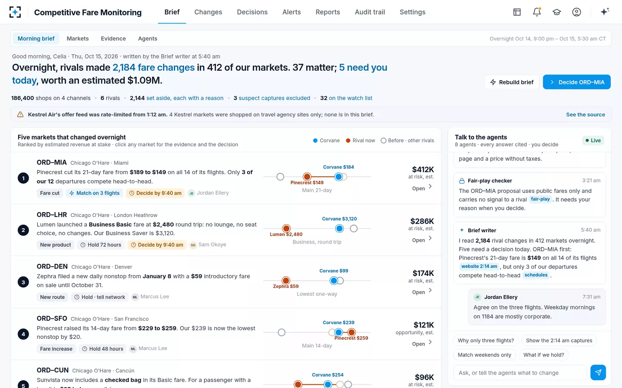
Task: Expand ORD-LHR row Open chevron
Action: pyautogui.click(x=430, y=238)
